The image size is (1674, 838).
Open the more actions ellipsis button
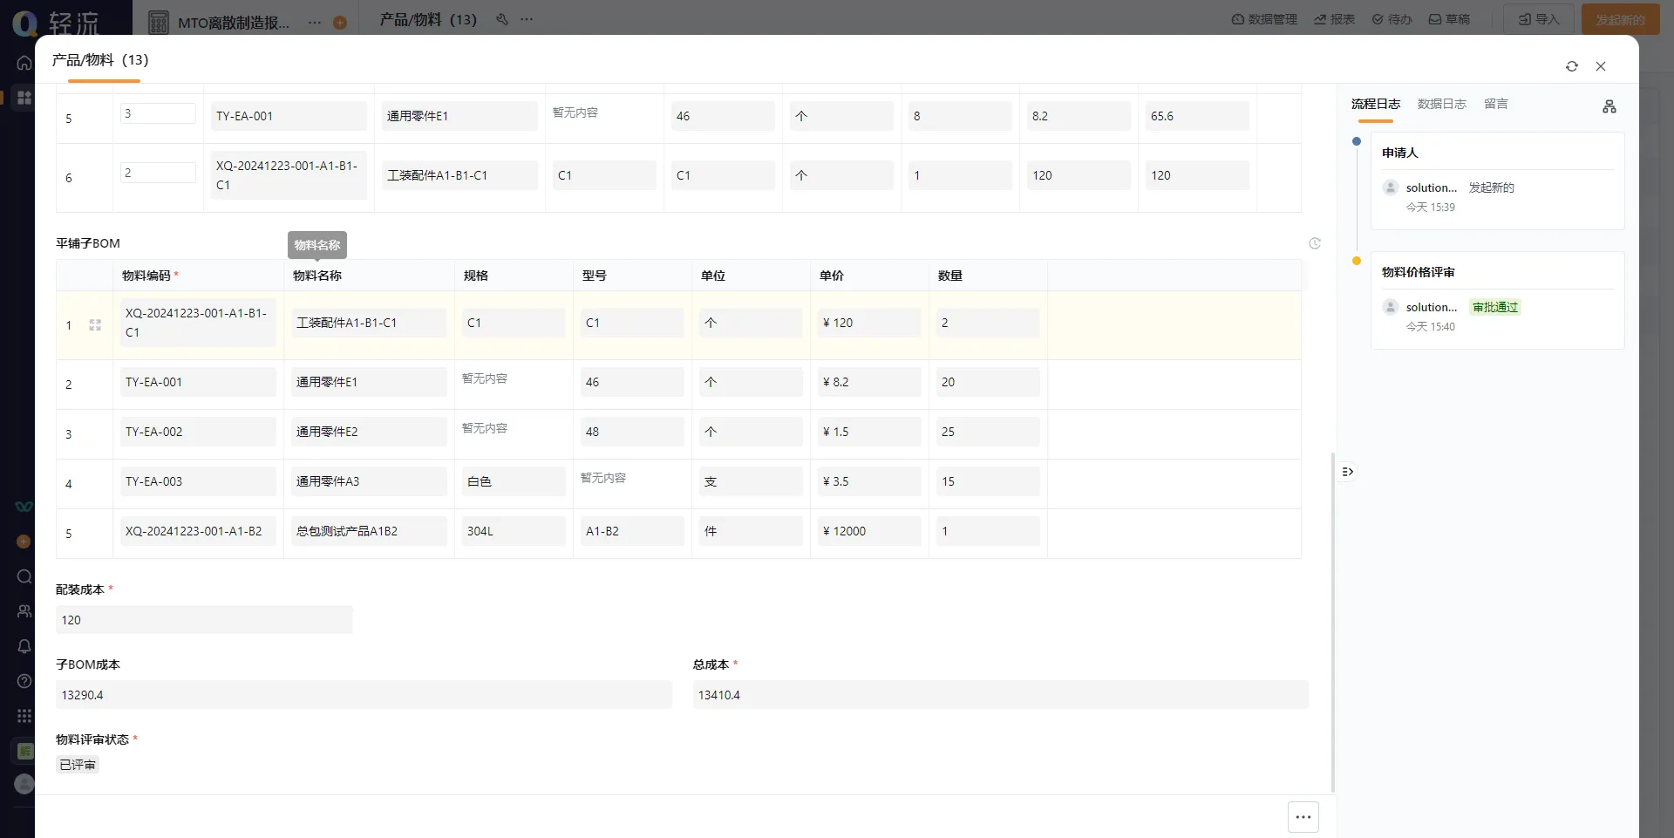pyautogui.click(x=1303, y=817)
